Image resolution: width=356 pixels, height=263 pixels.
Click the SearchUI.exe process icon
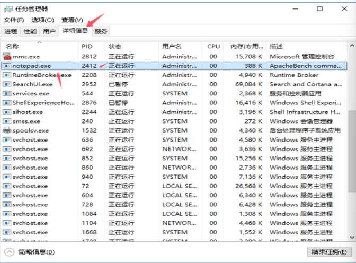pyautogui.click(x=7, y=84)
